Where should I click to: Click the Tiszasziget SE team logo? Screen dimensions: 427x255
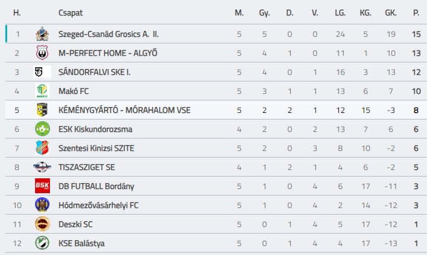(x=42, y=167)
